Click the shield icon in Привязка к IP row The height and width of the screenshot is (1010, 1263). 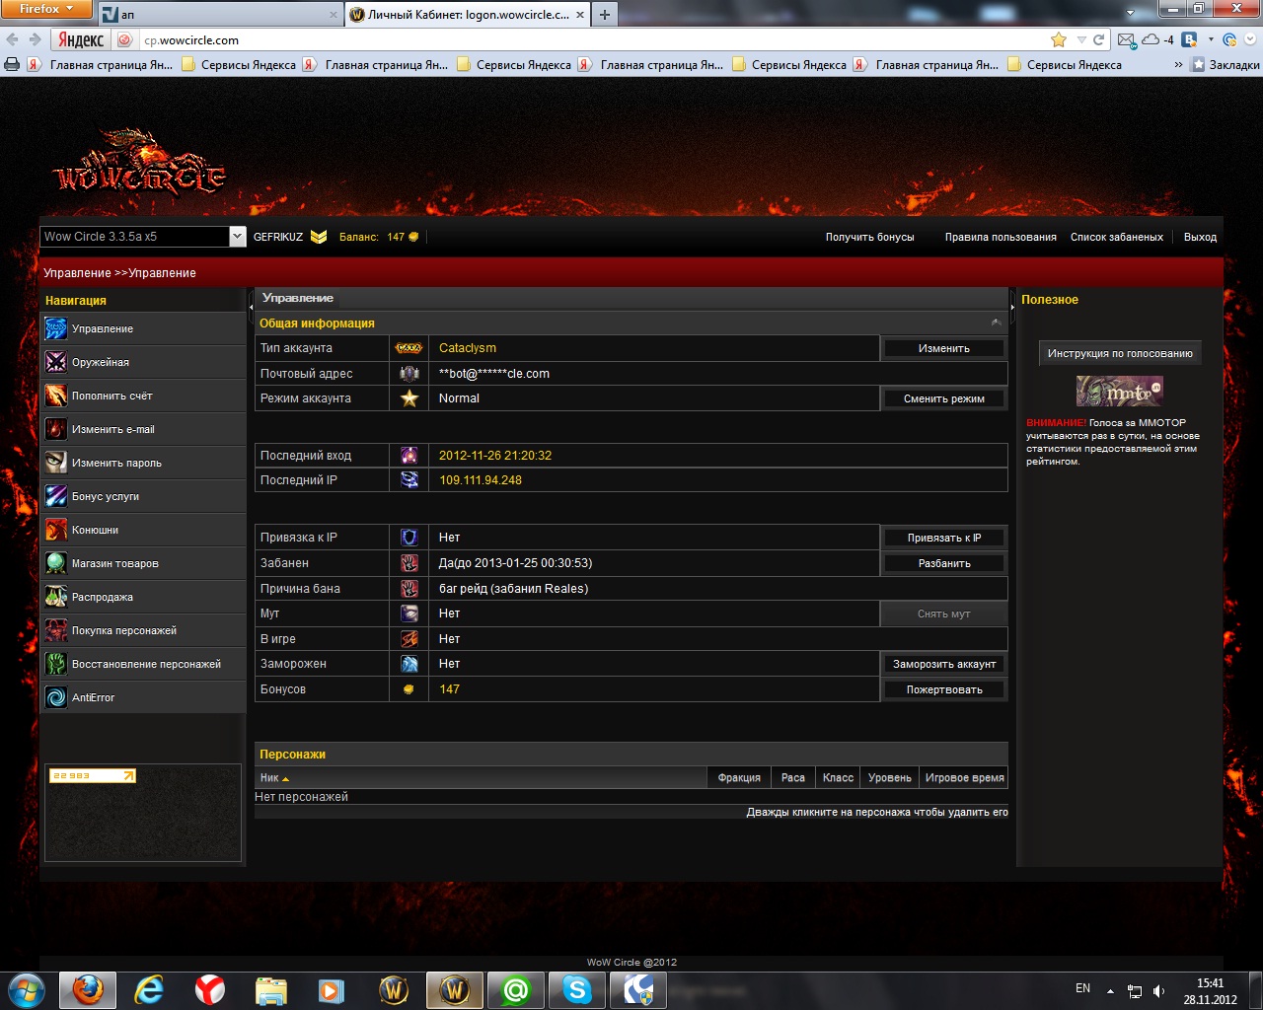click(x=409, y=538)
